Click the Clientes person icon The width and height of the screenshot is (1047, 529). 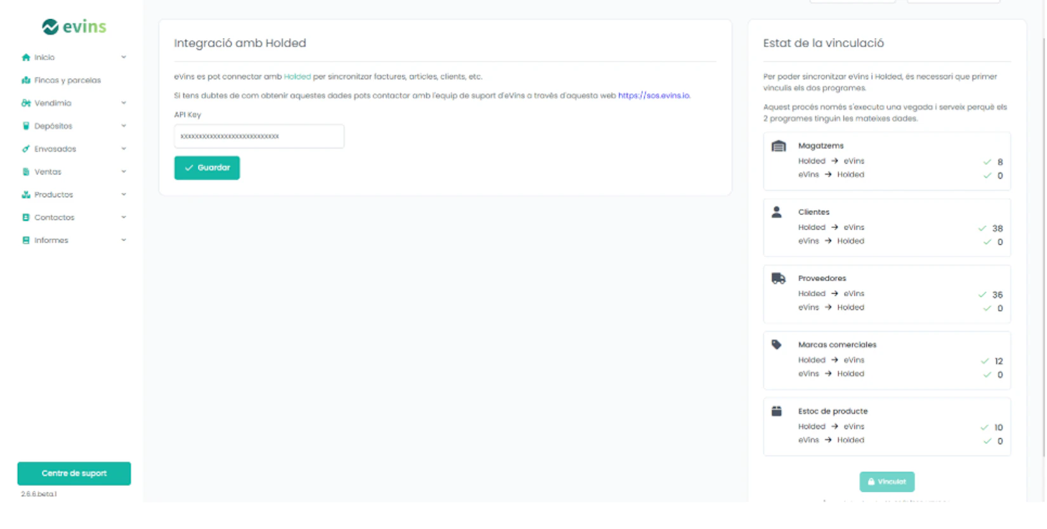tap(777, 212)
